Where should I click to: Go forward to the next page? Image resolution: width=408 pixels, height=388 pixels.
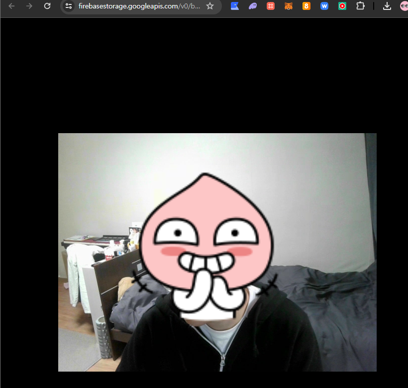coord(29,6)
